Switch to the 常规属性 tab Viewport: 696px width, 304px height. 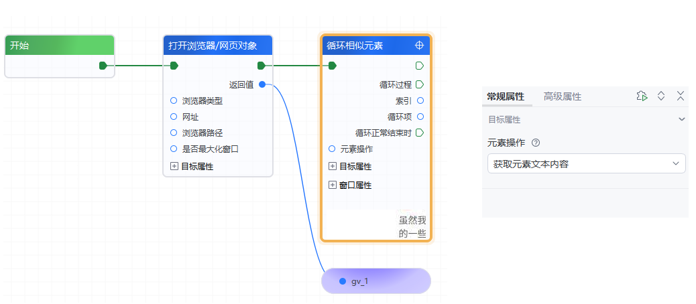(505, 96)
